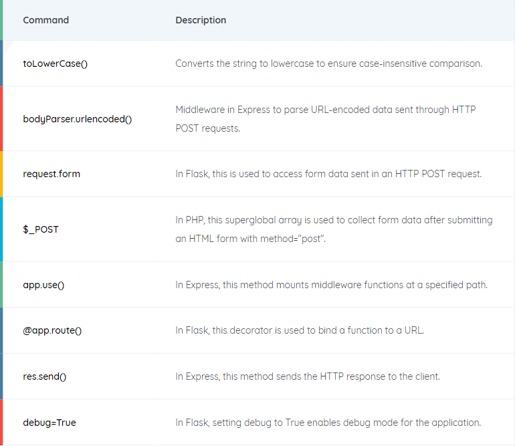
Task: Click the Flask decorator bind URL description
Action: click(x=300, y=330)
